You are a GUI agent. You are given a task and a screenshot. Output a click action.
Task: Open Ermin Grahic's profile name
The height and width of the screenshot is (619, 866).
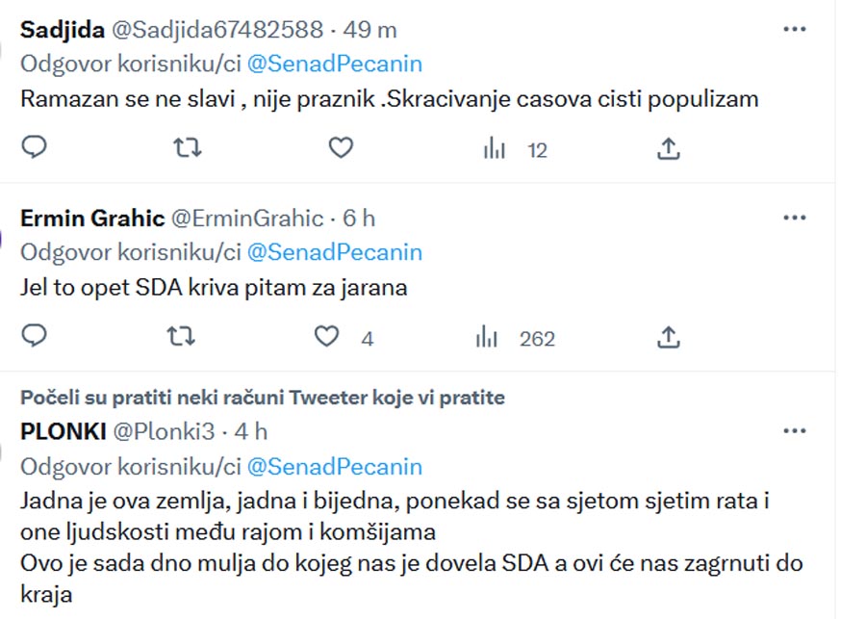(x=92, y=219)
